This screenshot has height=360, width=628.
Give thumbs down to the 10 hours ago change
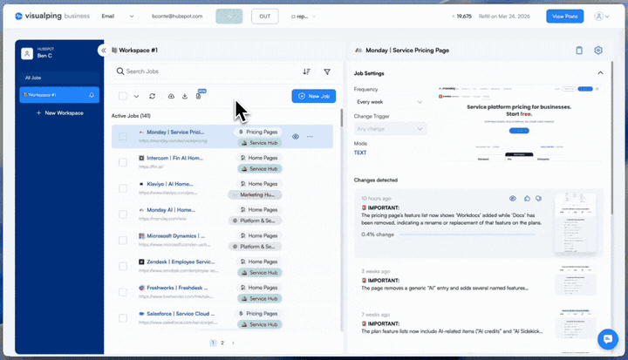coord(539,198)
